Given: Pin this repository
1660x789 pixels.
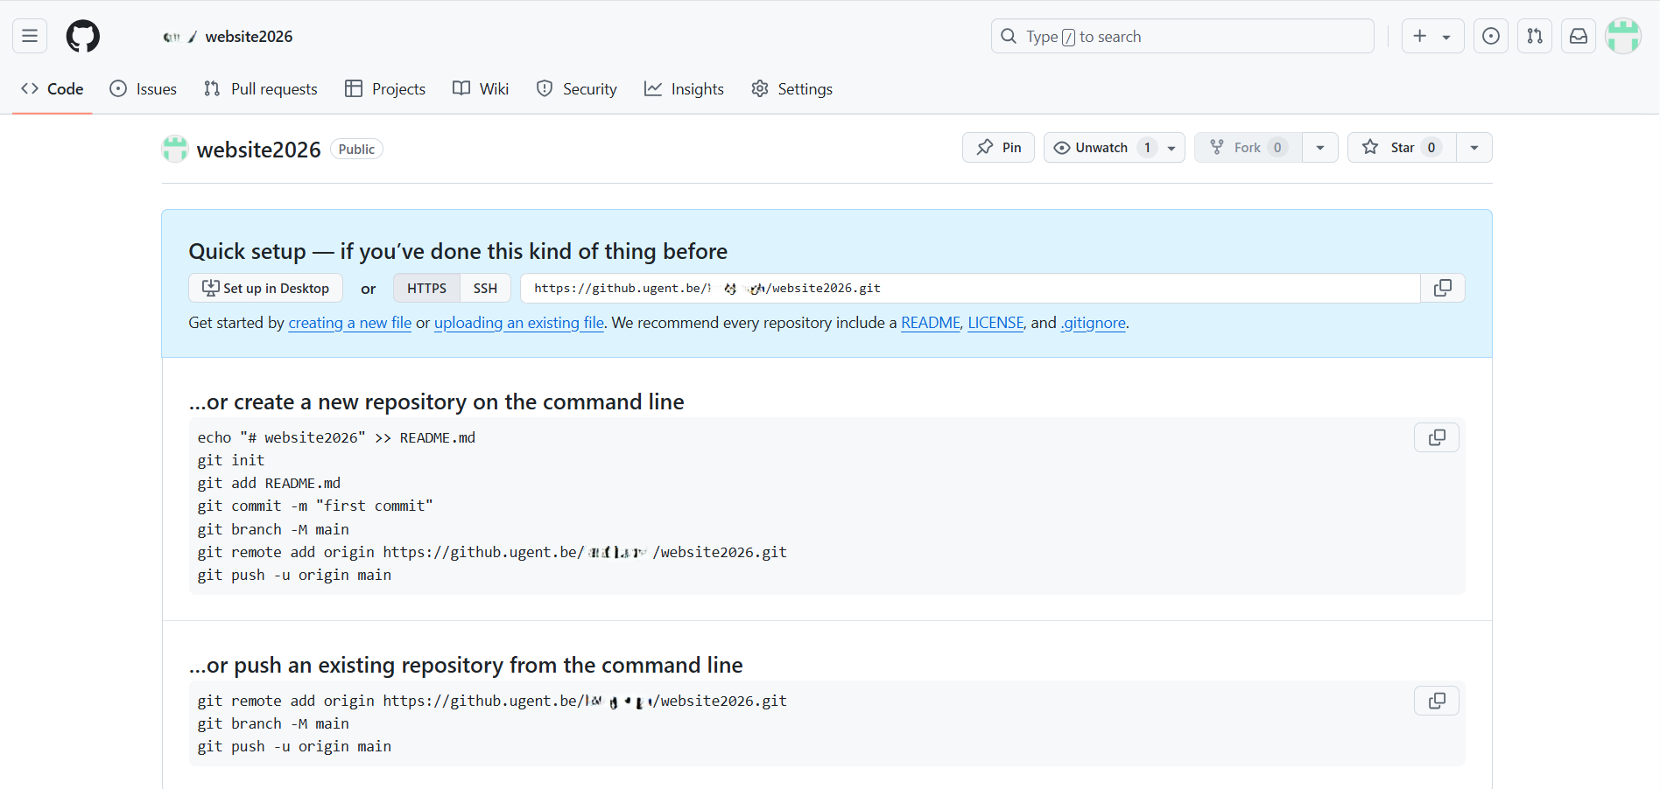Looking at the screenshot, I should point(998,147).
